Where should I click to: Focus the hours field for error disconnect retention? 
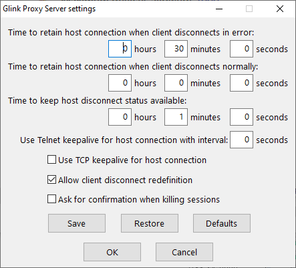tap(120, 49)
